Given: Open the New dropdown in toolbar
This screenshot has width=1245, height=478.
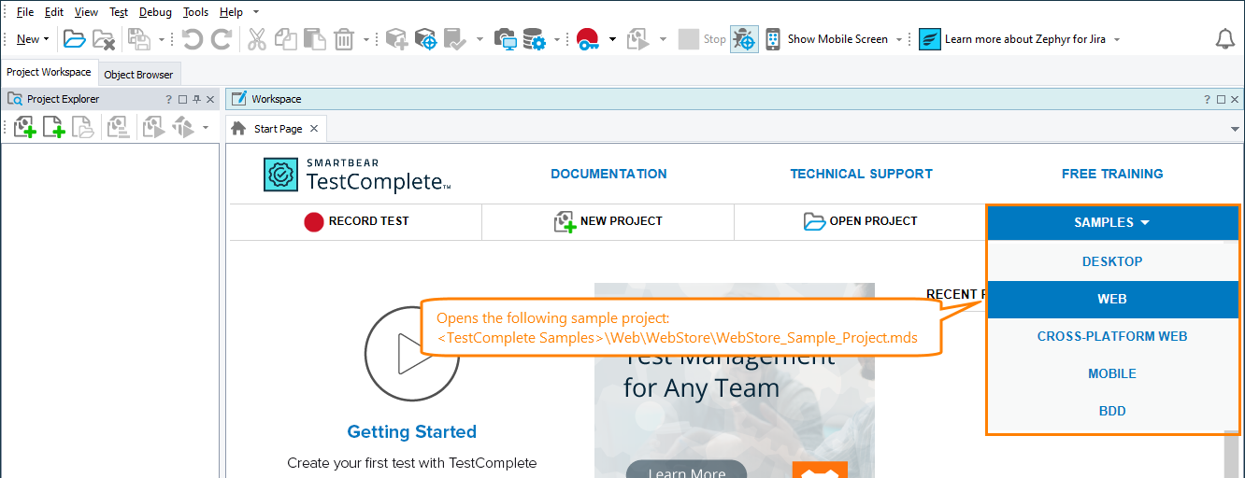Looking at the screenshot, I should tap(33, 39).
